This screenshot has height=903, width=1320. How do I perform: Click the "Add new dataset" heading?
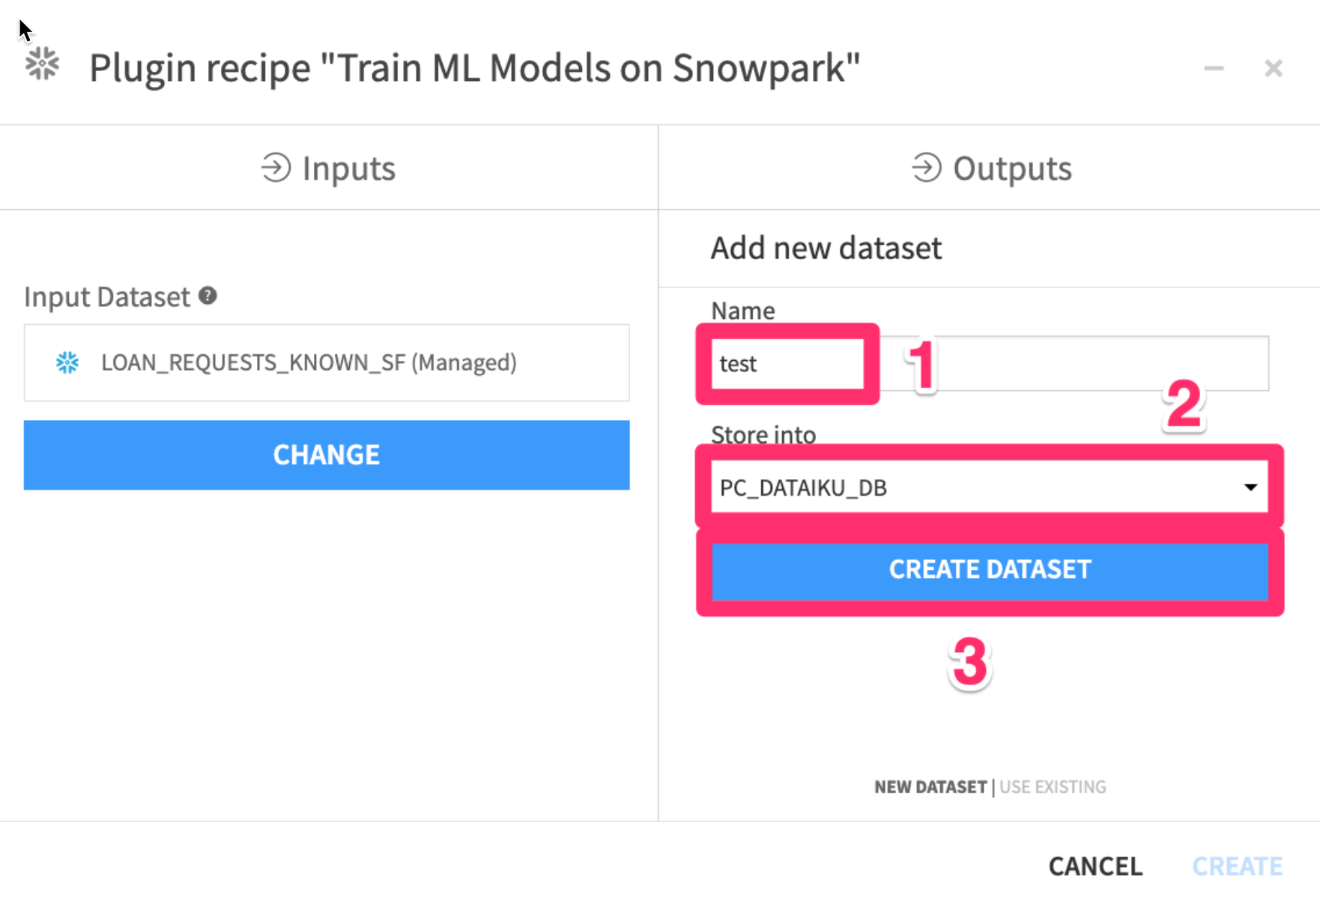pyautogui.click(x=826, y=248)
